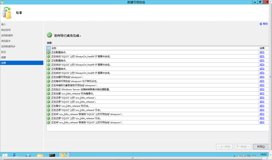The height and width of the screenshot is (160, 272).
Task: Click the wizard database icon in header
Action: point(7,13)
